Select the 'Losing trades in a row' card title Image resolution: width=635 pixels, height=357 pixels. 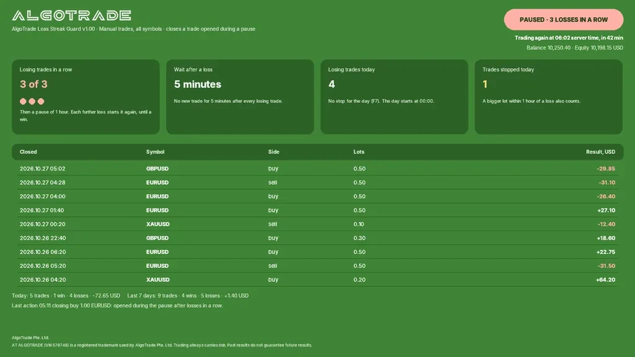pyautogui.click(x=46, y=69)
